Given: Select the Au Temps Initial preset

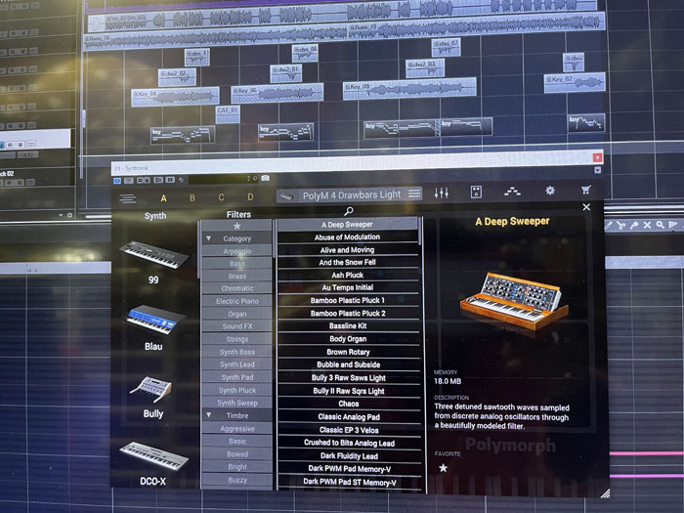Looking at the screenshot, I should (x=347, y=288).
